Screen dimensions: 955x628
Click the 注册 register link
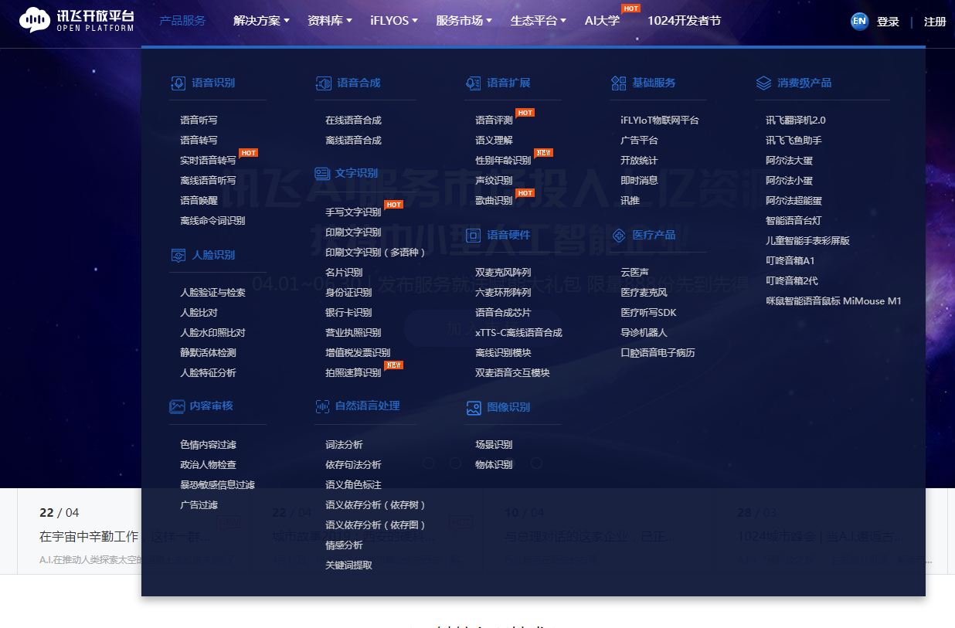click(935, 22)
